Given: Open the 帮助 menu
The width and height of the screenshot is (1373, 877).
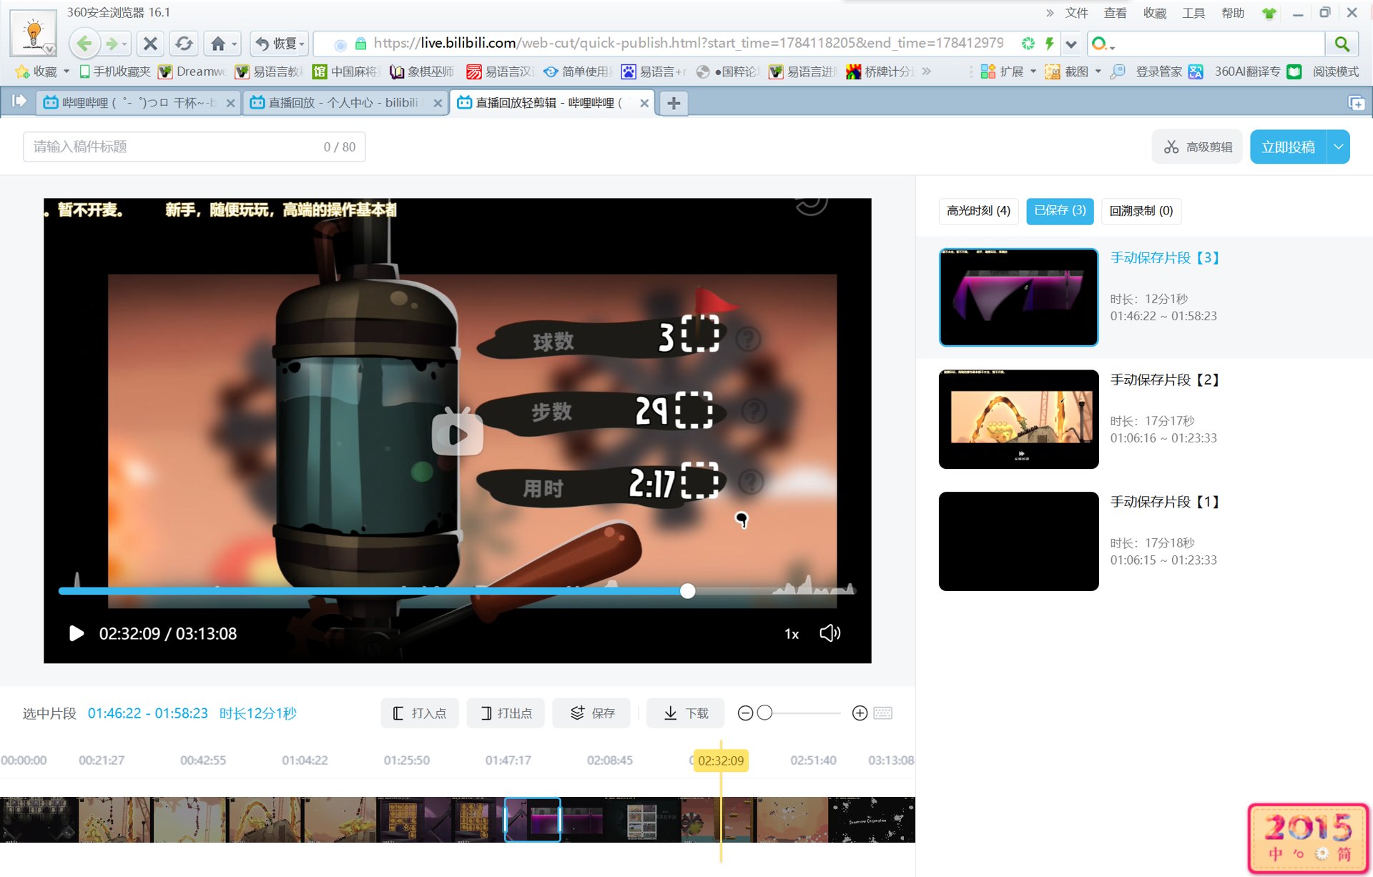Looking at the screenshot, I should pos(1232,13).
